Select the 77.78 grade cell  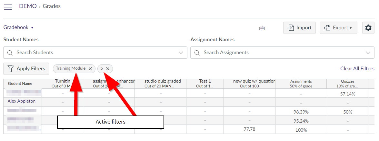(x=249, y=129)
